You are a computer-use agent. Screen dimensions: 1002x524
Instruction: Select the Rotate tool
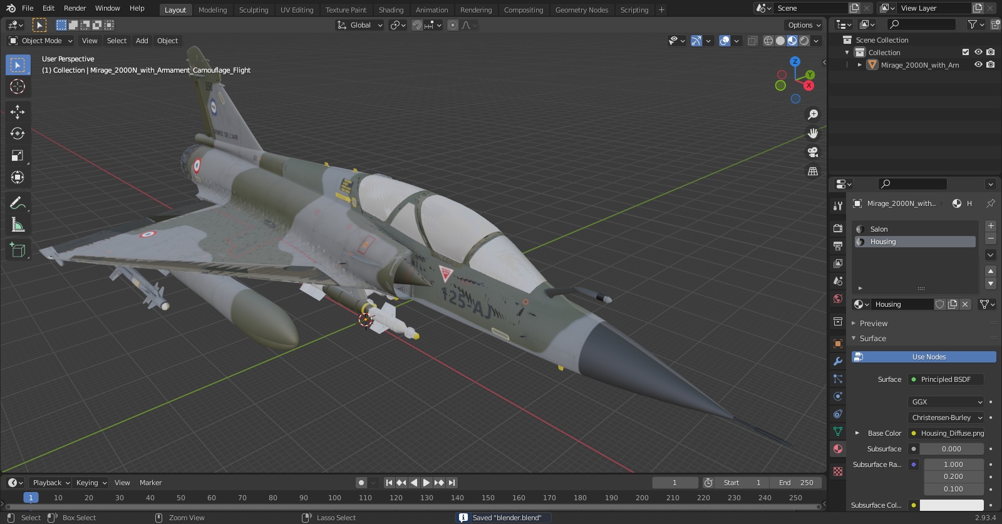coord(18,133)
